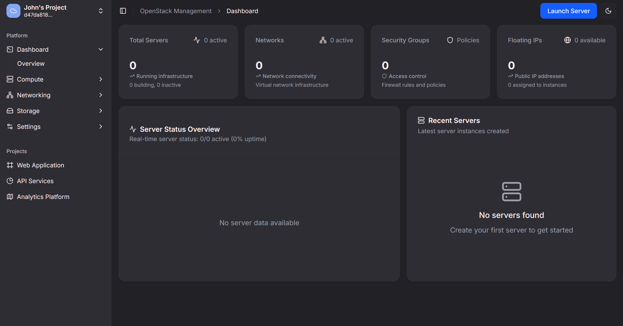Select the Overview submenu item
Screen dimensions: 623x326
pos(31,63)
